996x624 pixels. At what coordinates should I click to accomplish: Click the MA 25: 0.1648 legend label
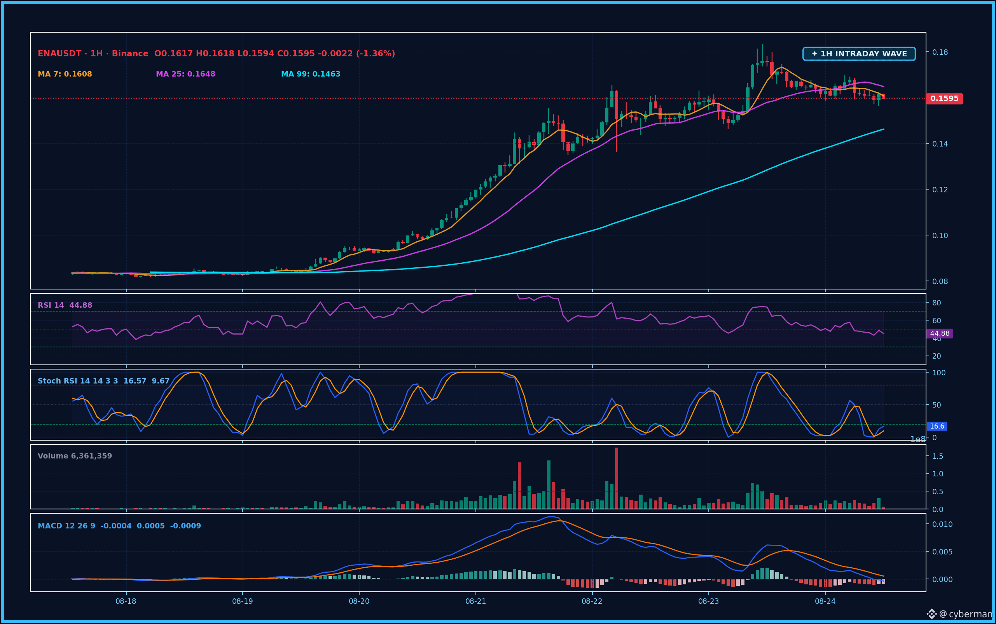(x=185, y=74)
